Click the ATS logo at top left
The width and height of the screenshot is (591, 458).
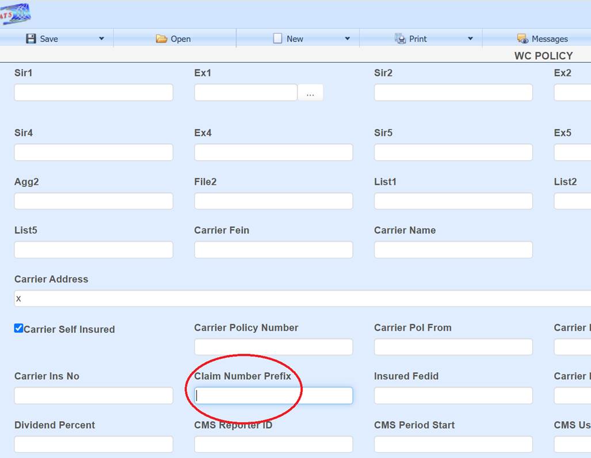point(16,13)
